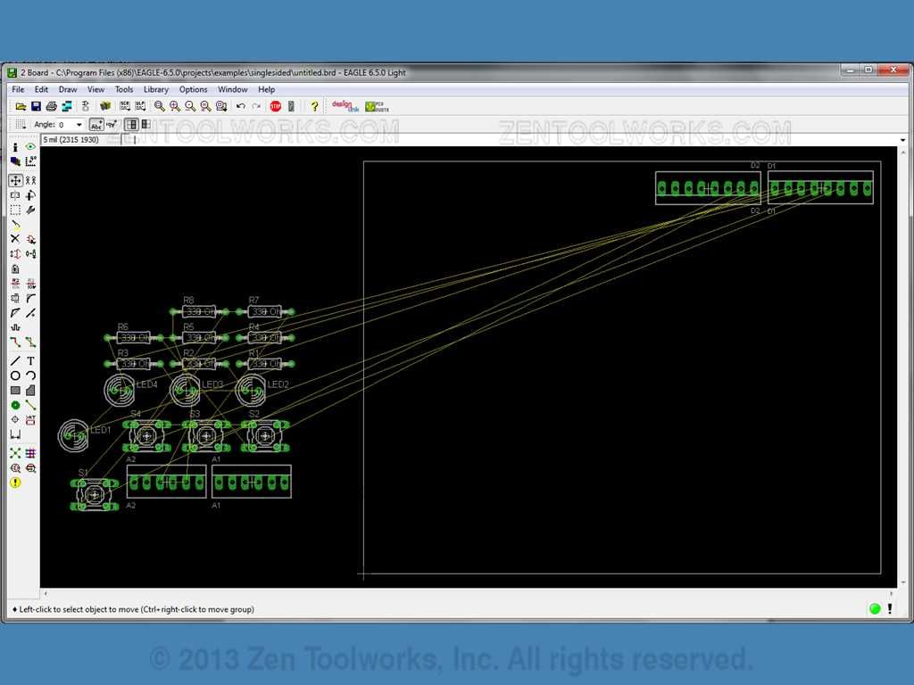Open the Library menu

pyautogui.click(x=156, y=89)
